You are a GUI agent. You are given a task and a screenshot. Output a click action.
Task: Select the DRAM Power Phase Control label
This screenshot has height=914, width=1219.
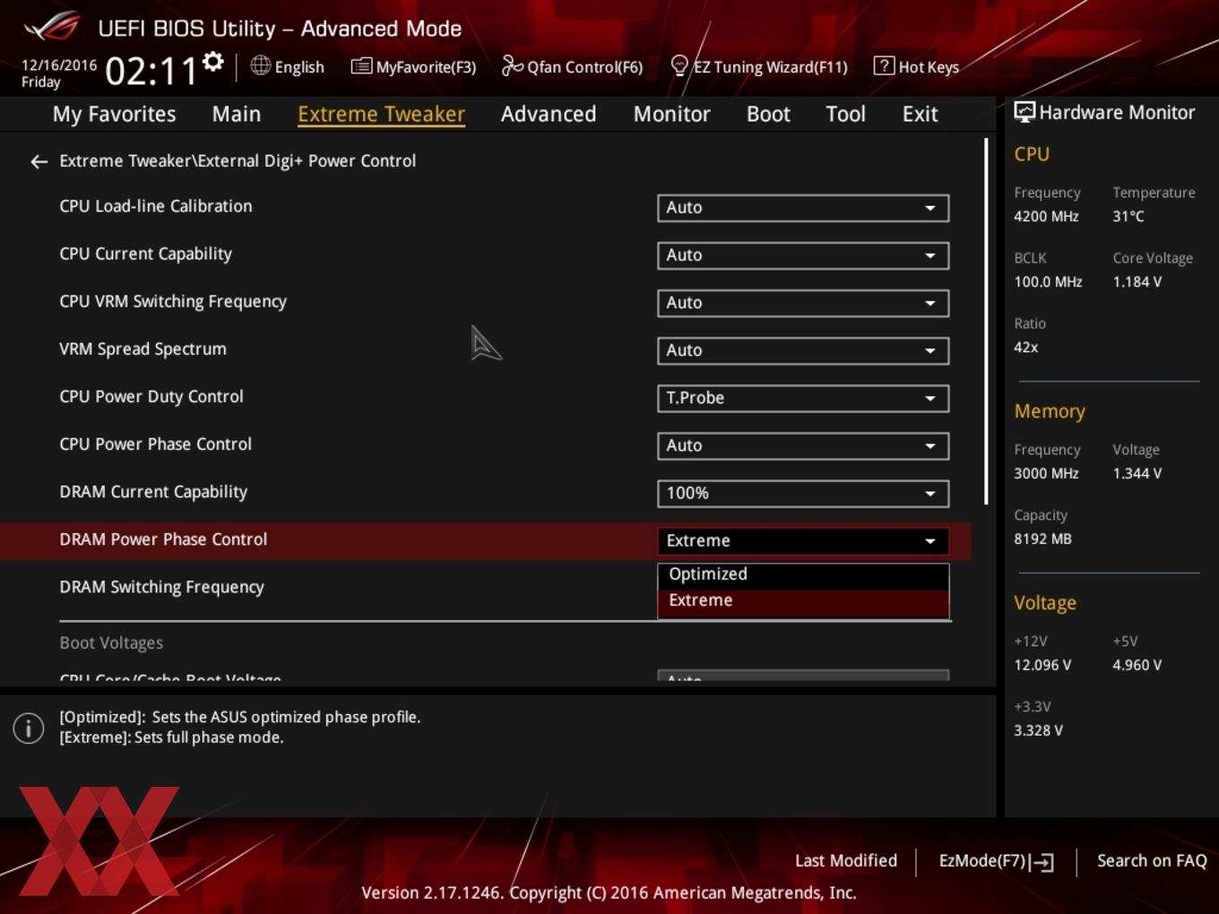tap(163, 539)
